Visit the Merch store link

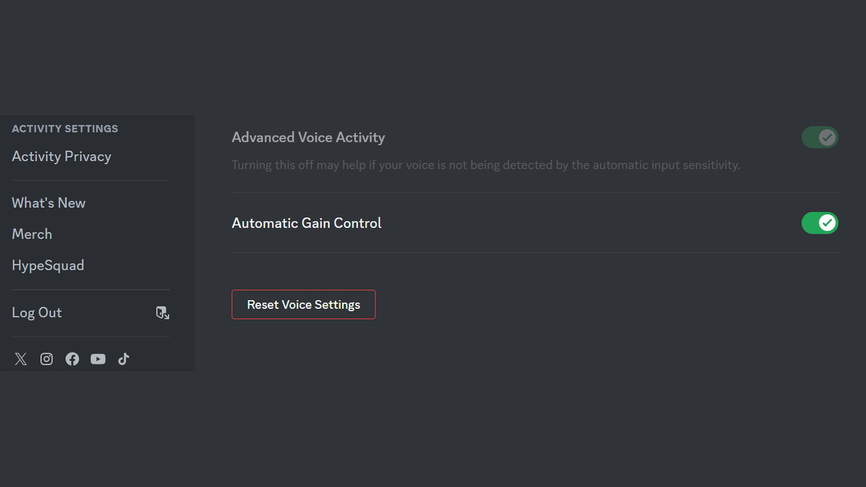pos(32,234)
